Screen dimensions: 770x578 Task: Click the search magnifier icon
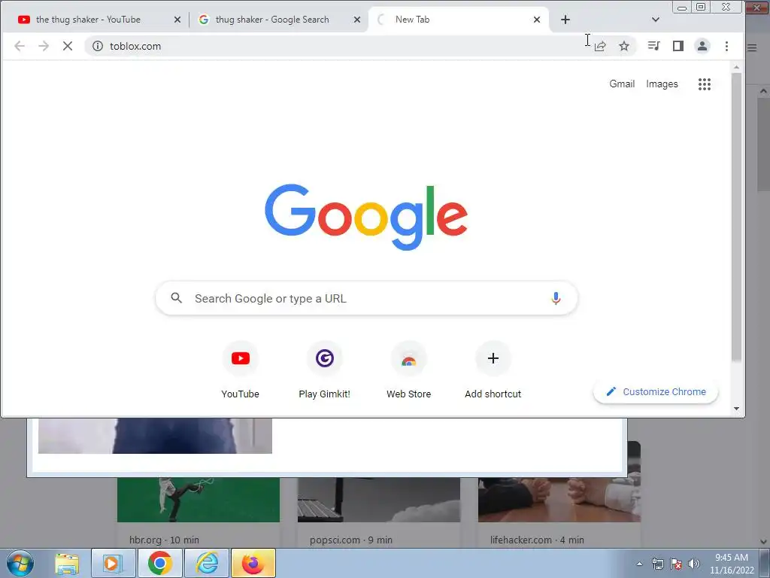pos(176,298)
